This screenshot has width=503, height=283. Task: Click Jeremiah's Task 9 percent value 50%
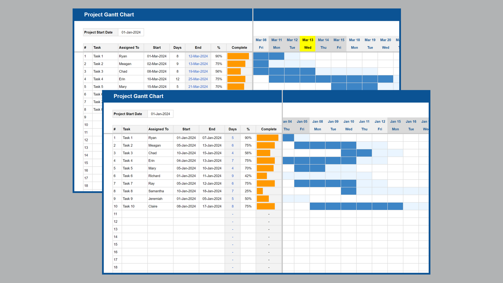248,199
